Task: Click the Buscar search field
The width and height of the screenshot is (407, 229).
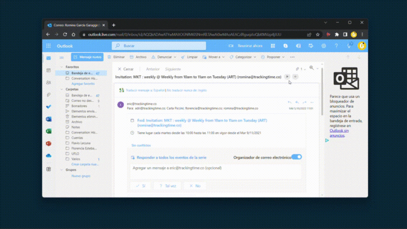Action: tap(159, 46)
